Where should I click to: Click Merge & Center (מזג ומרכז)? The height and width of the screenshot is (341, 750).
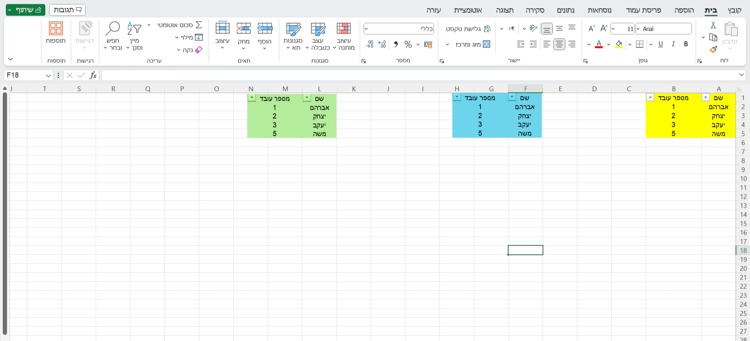point(473,45)
